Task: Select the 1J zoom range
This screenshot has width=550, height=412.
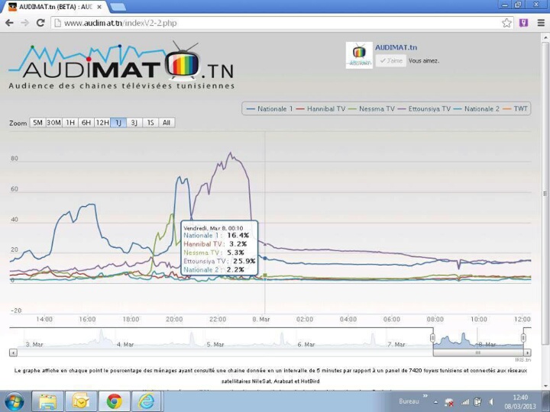Action: point(118,123)
